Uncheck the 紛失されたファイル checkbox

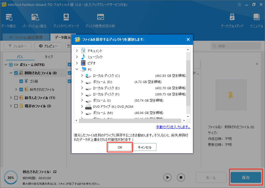coord(21,89)
